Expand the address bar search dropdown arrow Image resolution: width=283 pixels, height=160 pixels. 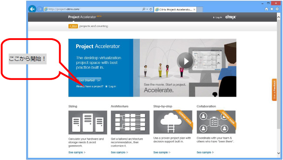coord(147,9)
